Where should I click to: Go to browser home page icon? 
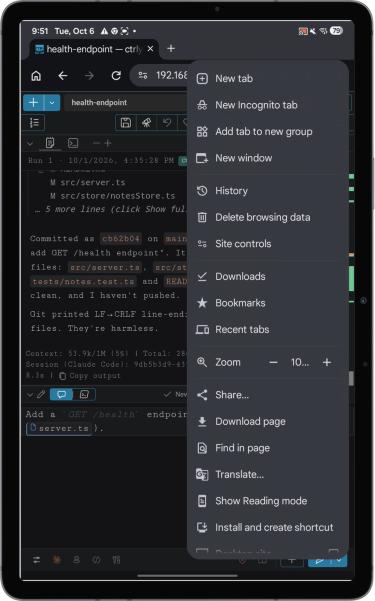36,75
